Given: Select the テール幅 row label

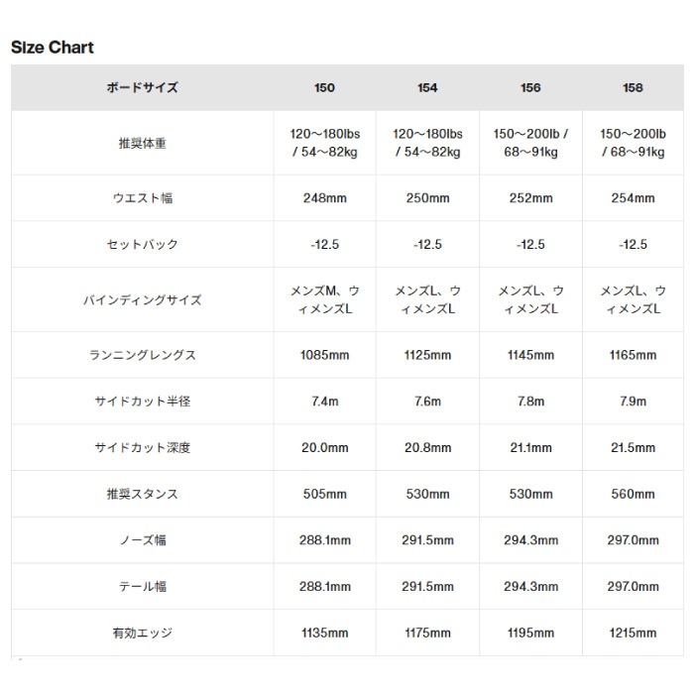Looking at the screenshot, I should (x=142, y=587).
